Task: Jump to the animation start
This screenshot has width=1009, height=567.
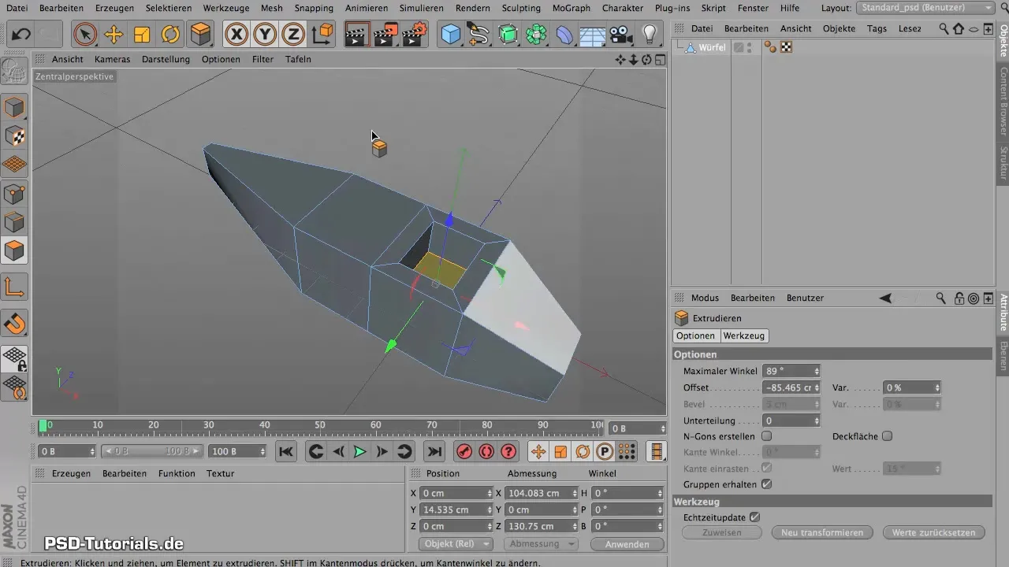Action: (x=286, y=451)
